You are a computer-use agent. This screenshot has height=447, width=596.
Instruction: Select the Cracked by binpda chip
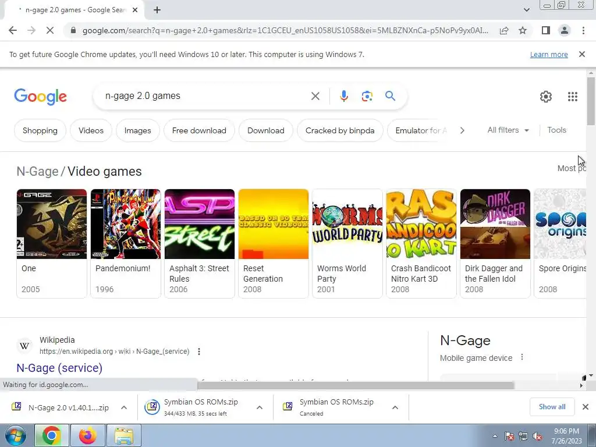point(340,130)
